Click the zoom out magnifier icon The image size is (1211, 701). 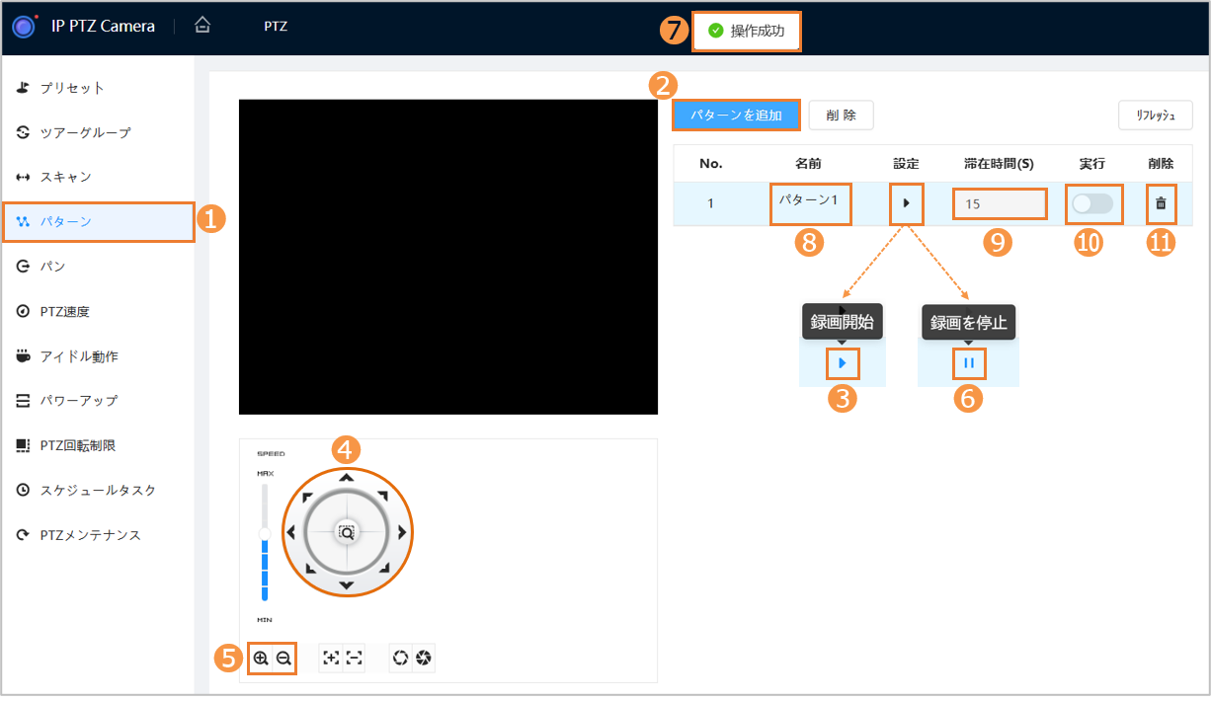pyautogui.click(x=283, y=659)
